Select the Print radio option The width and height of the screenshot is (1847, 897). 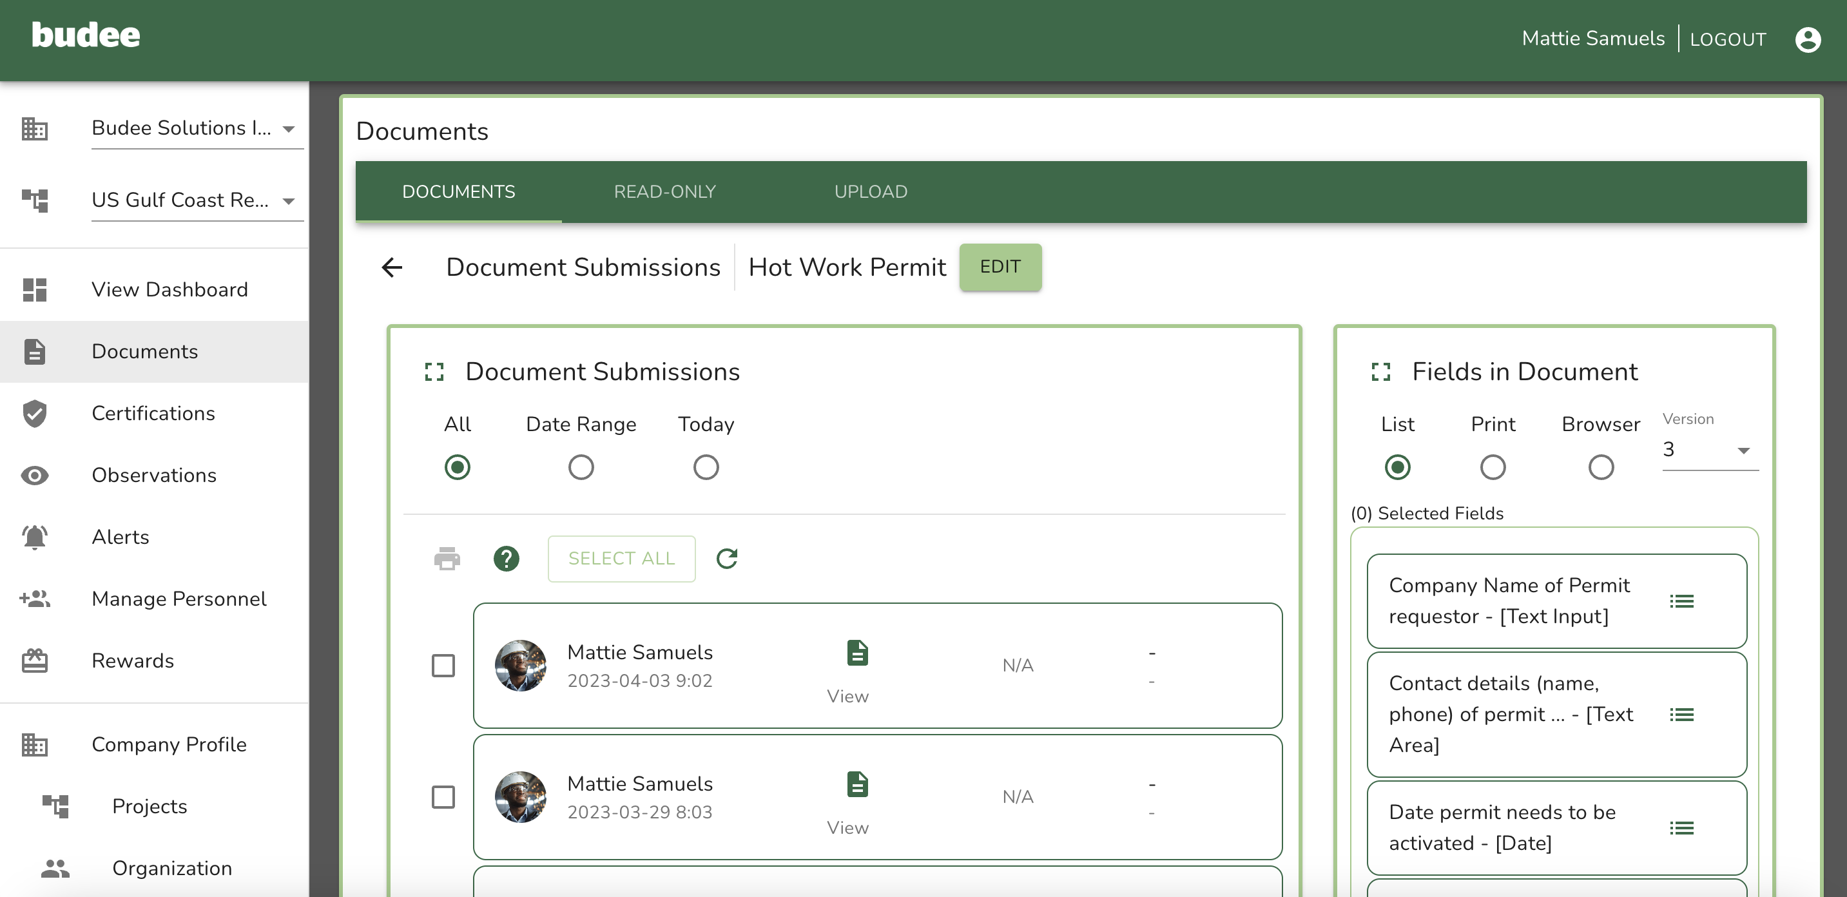click(x=1492, y=467)
